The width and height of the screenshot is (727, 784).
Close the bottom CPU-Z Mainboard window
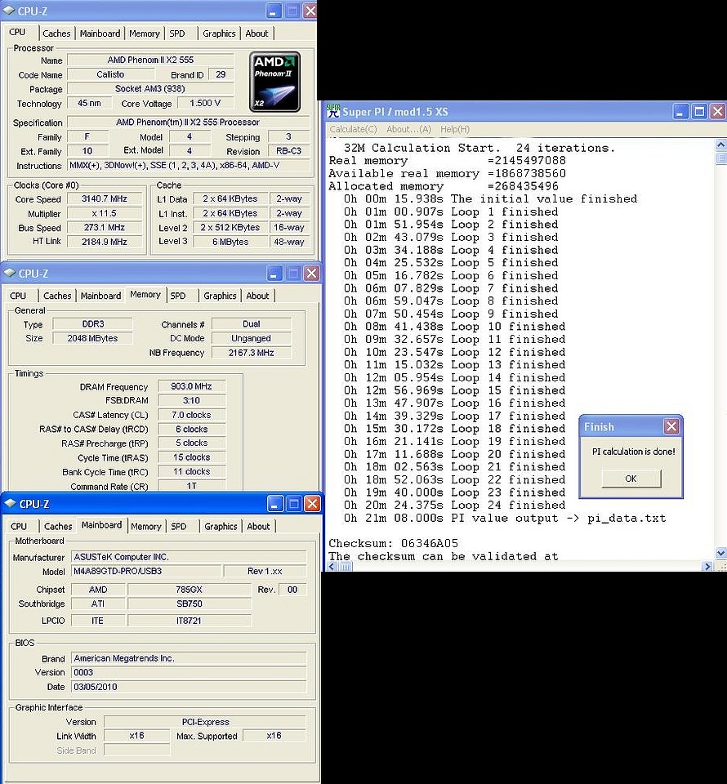[311, 504]
